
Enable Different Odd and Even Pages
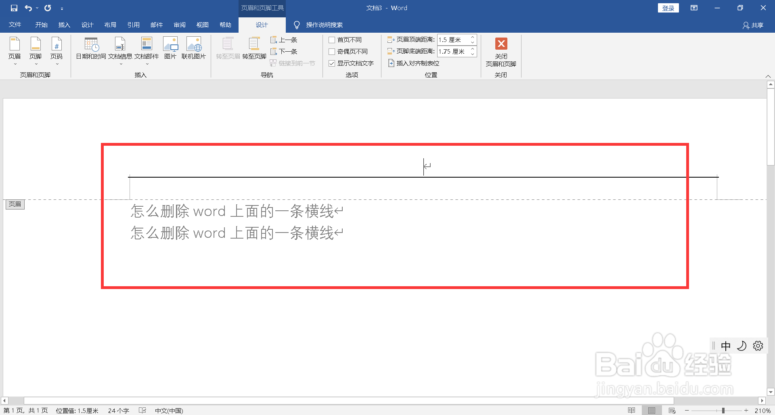[332, 51]
